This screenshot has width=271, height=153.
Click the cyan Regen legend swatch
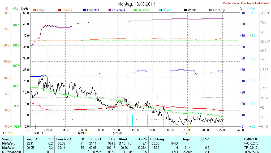(x=160, y=10)
